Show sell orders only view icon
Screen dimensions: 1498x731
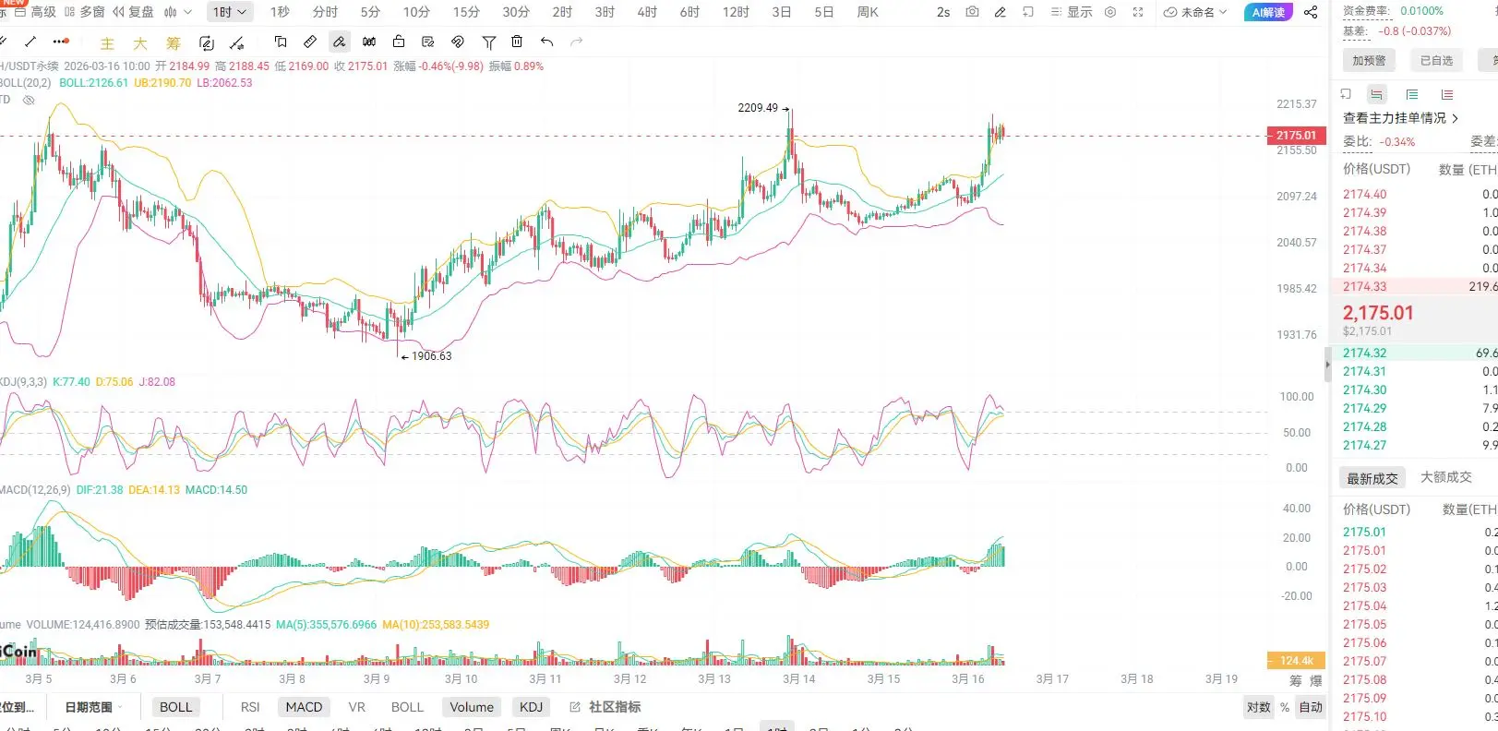coord(1446,94)
